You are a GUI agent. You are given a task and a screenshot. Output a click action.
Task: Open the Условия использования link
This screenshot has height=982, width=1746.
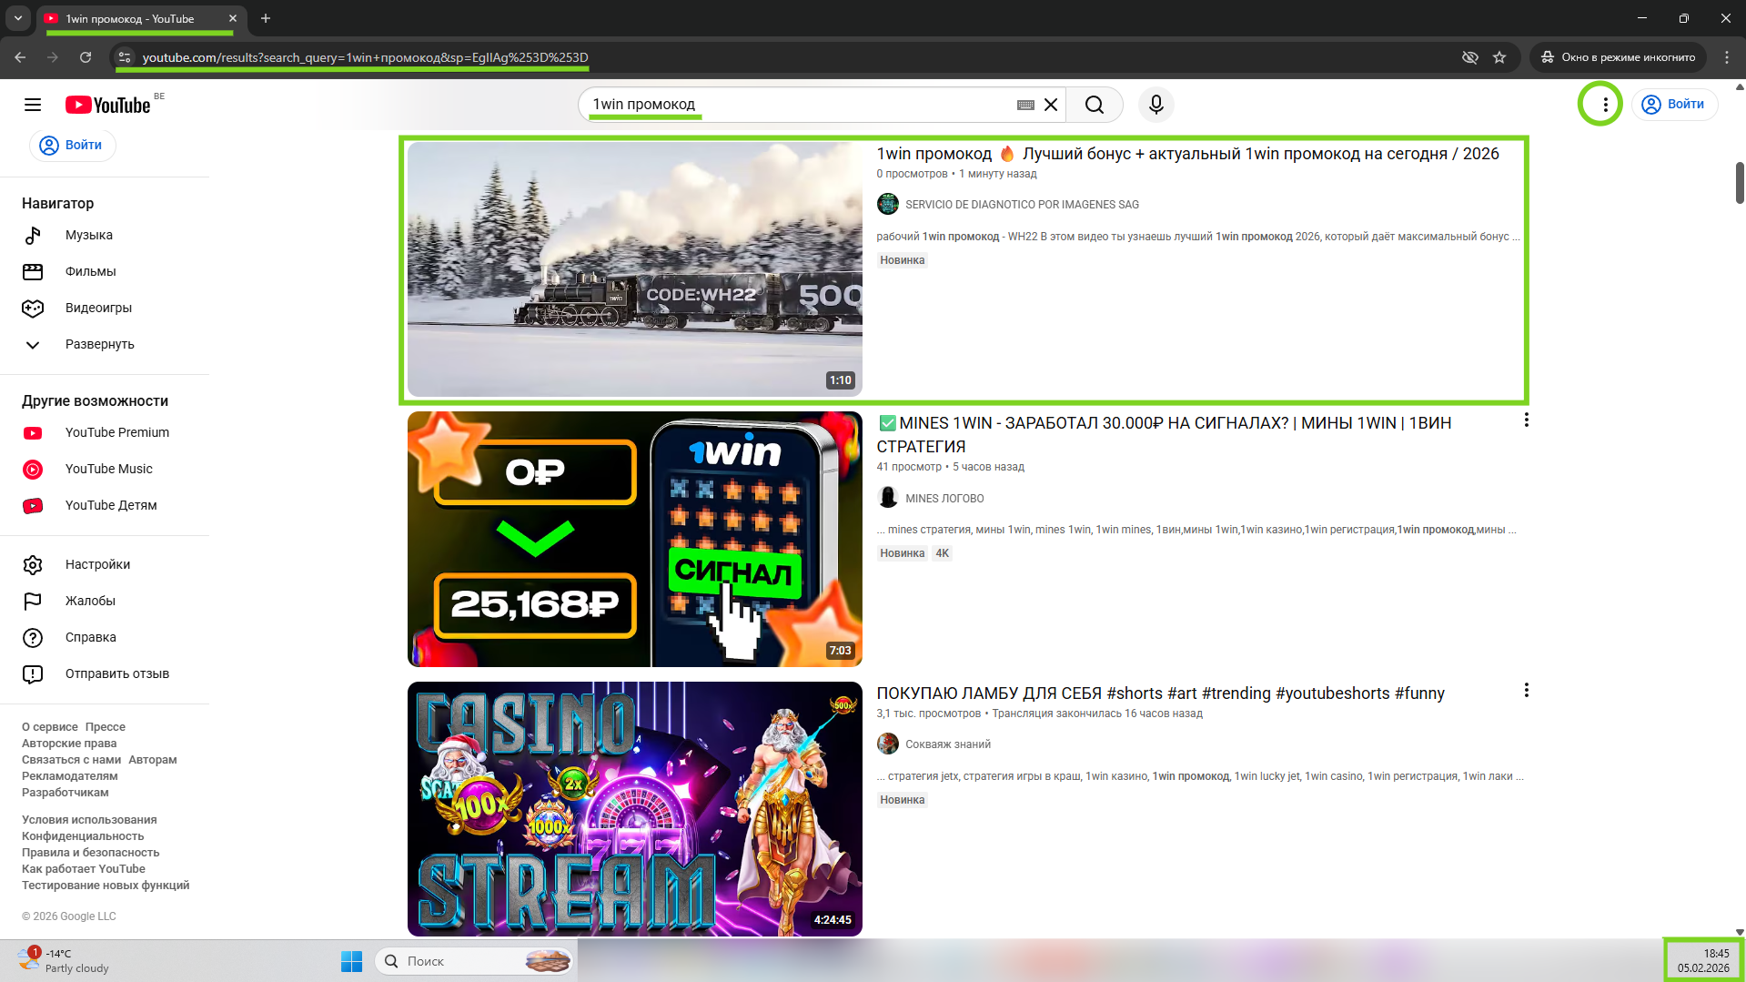pyautogui.click(x=89, y=820)
